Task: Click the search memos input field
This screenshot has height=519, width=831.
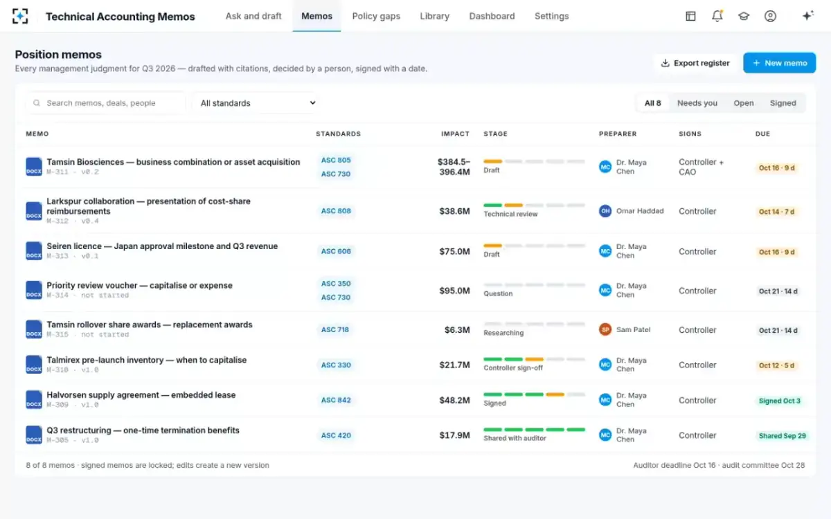Action: [x=106, y=103]
